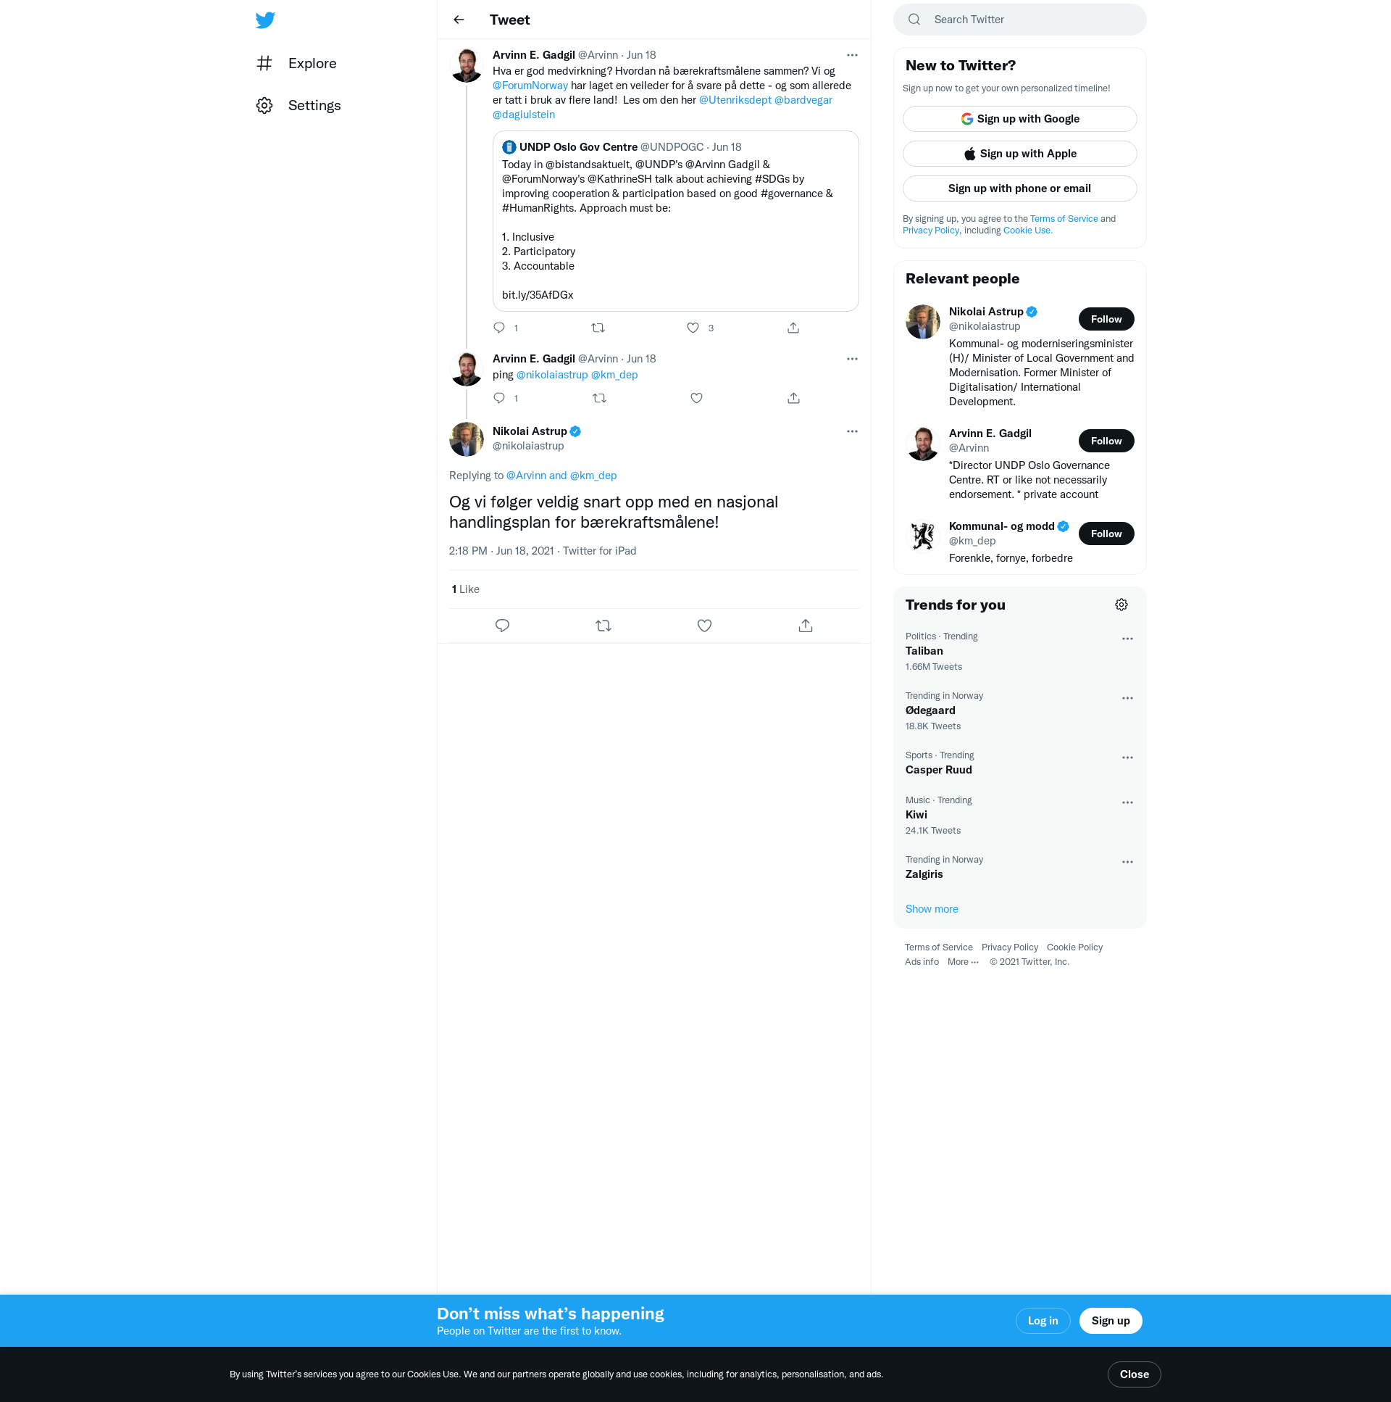Open the Taliban trend

[x=1019, y=652]
